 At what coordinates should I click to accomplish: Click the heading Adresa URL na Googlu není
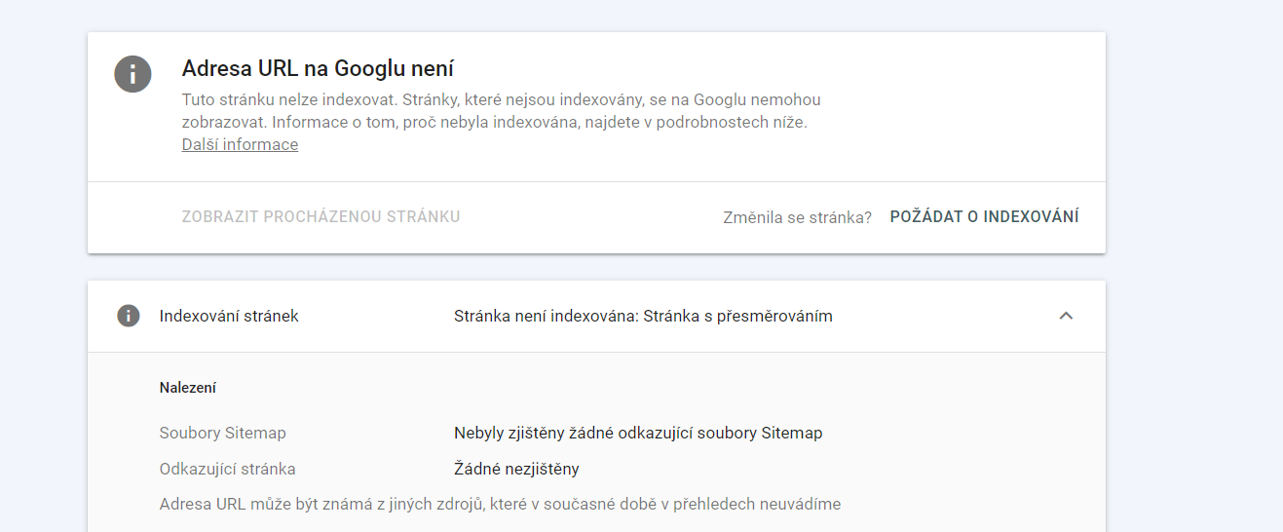[318, 68]
